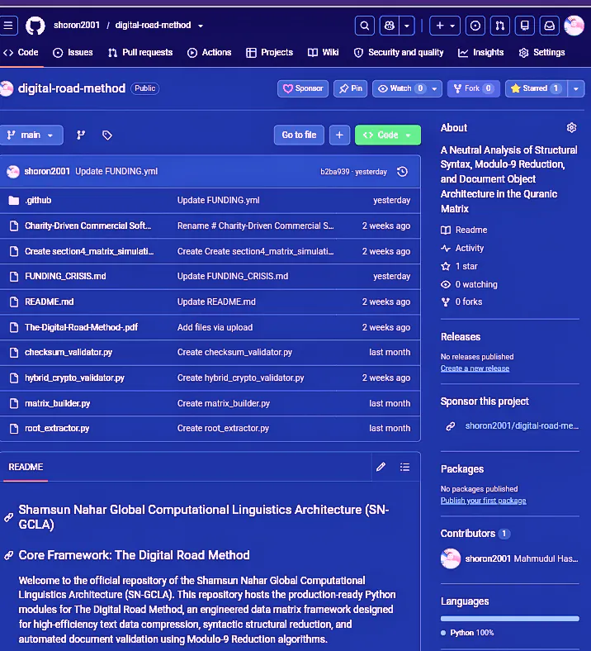Click 'Update FUNDING_CRISIS.md' commit message
This screenshot has width=591, height=651.
click(x=233, y=276)
